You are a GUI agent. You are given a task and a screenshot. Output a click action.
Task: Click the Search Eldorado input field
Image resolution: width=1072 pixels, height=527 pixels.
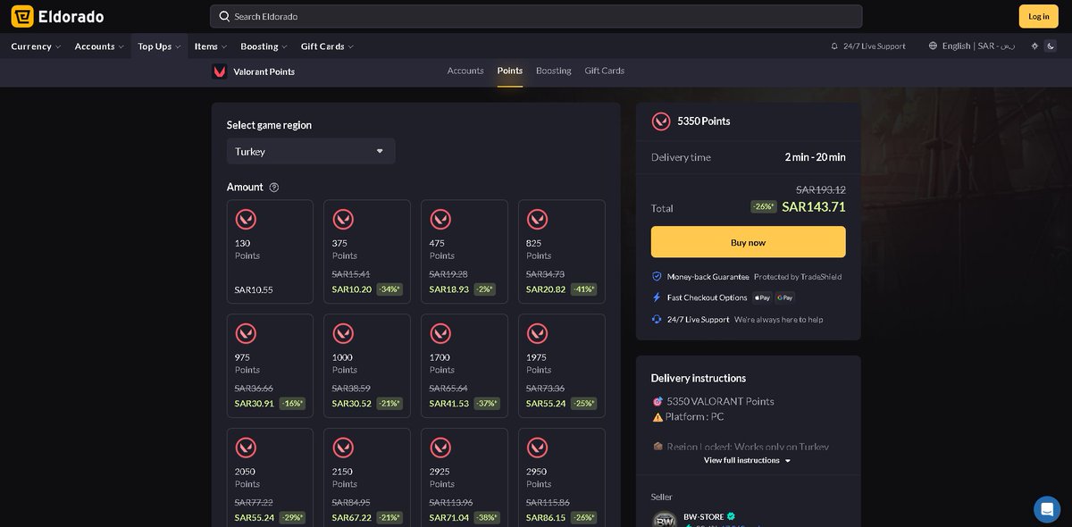click(536, 16)
